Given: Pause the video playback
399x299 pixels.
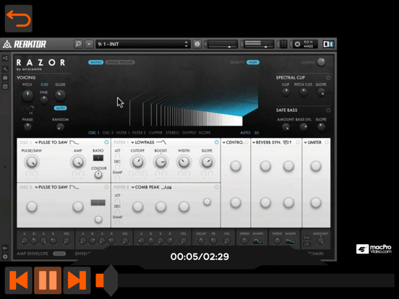Looking at the screenshot, I should click(x=48, y=280).
